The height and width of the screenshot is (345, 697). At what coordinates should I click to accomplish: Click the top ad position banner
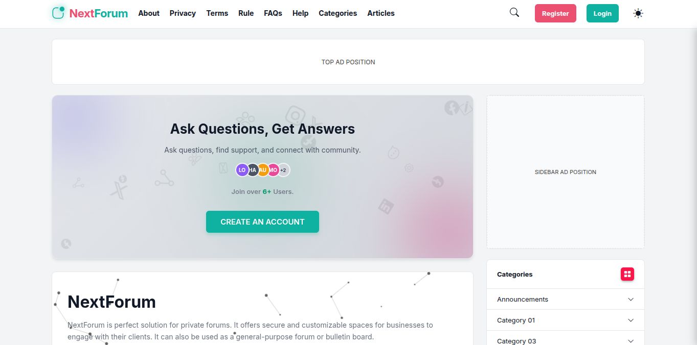(348, 62)
